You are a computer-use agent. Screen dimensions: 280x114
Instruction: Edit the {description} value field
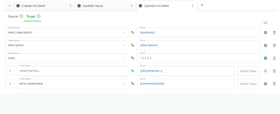[x=199, y=45]
